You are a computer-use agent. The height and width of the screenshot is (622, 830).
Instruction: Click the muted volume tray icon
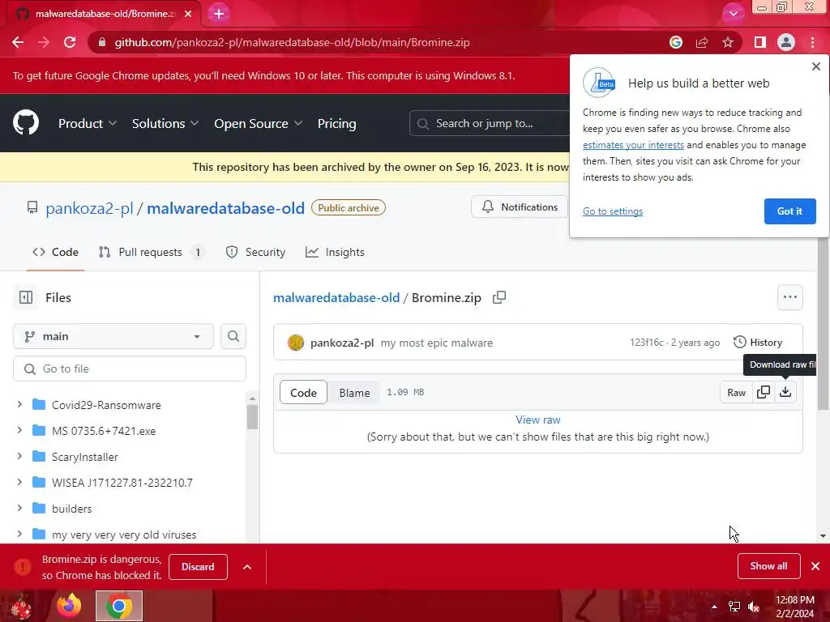[x=754, y=607]
